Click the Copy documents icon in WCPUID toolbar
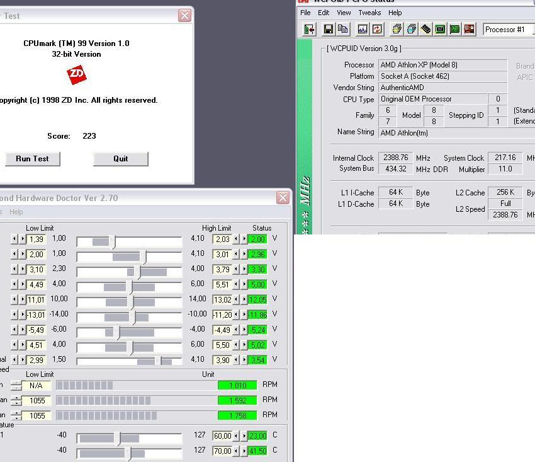Viewport: 535px width, 462px height. click(x=342, y=30)
